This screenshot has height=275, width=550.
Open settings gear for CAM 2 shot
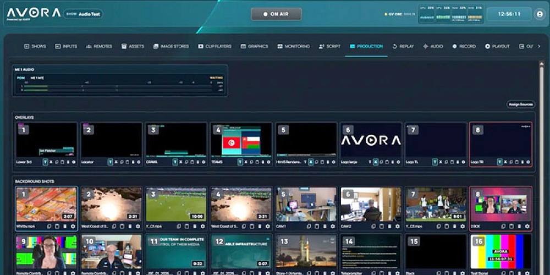tap(398, 226)
